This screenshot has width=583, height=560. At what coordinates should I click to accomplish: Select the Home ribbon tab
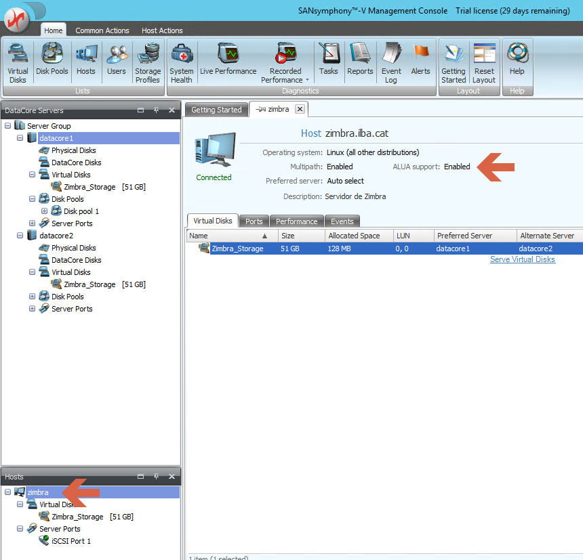coord(53,30)
